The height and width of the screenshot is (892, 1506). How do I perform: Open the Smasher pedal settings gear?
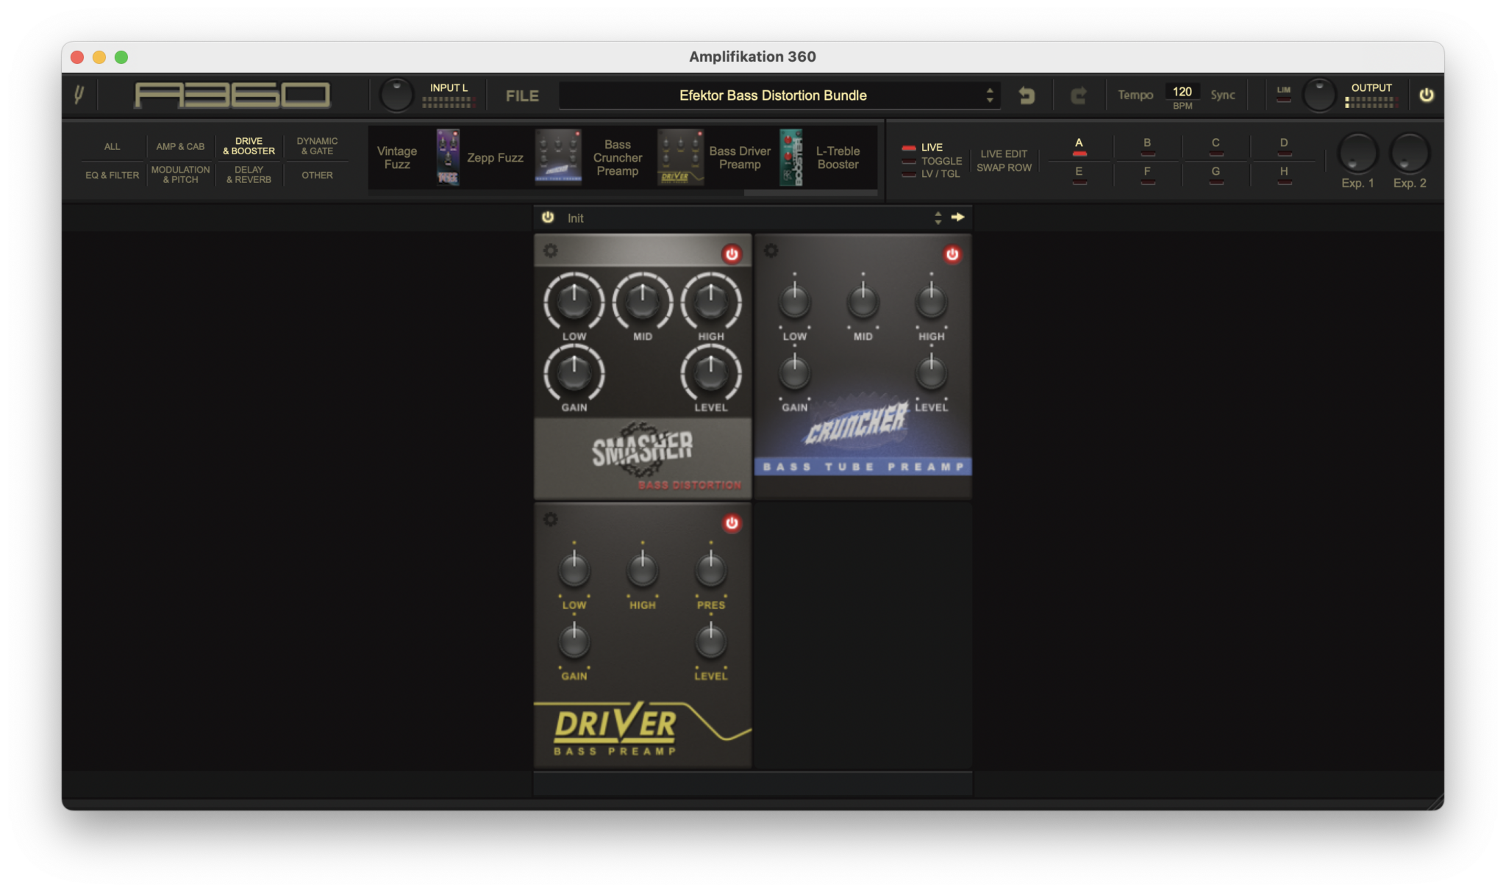coord(549,251)
